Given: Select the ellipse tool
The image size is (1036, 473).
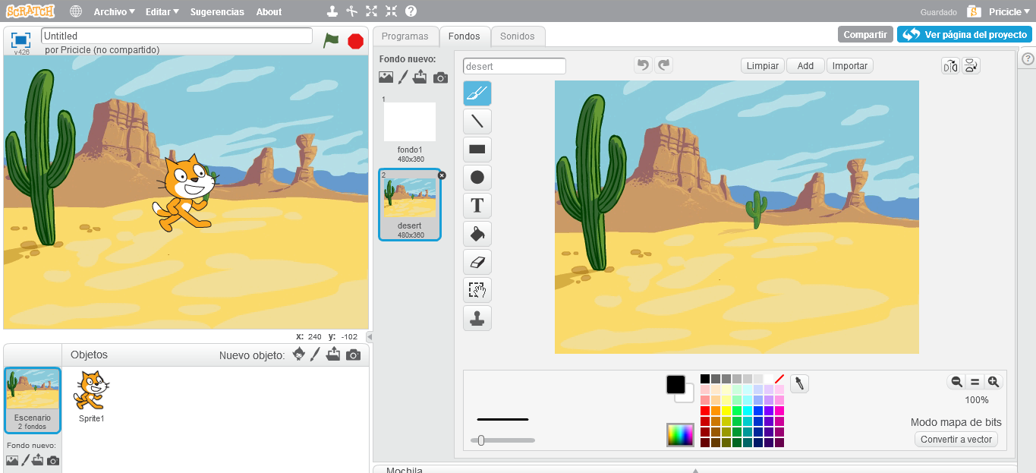Looking at the screenshot, I should tap(477, 178).
